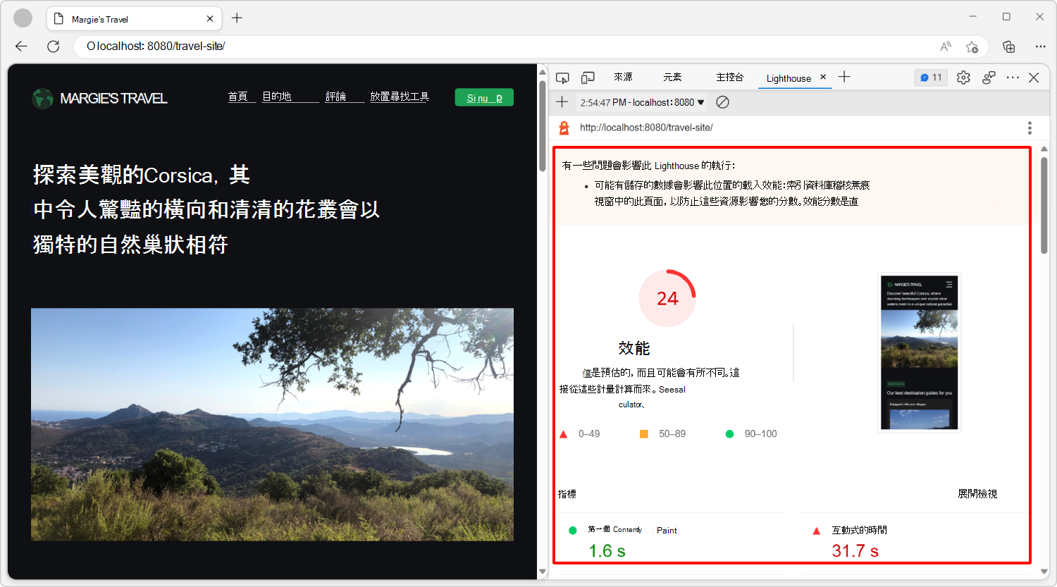Open the Feedback icon showing 11

point(930,78)
